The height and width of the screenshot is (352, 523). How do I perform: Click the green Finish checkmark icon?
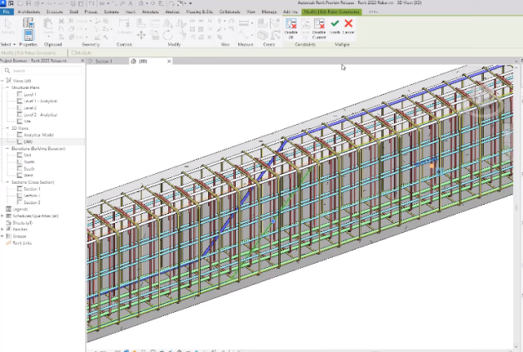pos(335,25)
